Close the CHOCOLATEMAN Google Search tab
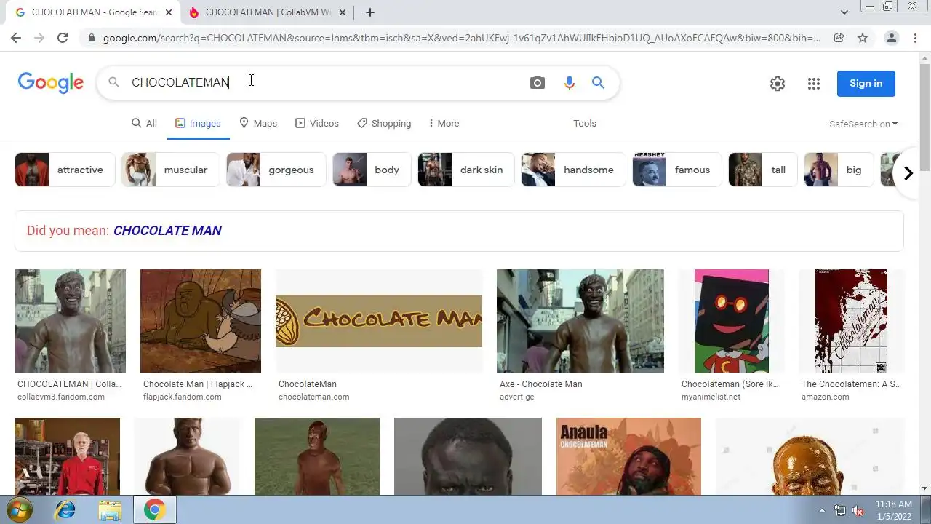This screenshot has width=931, height=524. pos(169,12)
